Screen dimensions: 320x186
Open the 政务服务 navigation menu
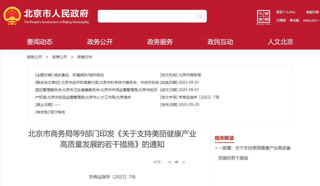pyautogui.click(x=160, y=42)
